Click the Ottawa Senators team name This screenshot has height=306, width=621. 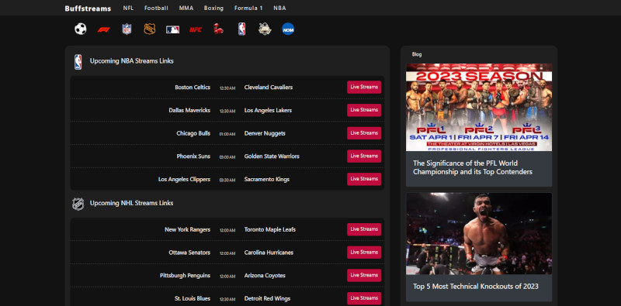tap(189, 253)
